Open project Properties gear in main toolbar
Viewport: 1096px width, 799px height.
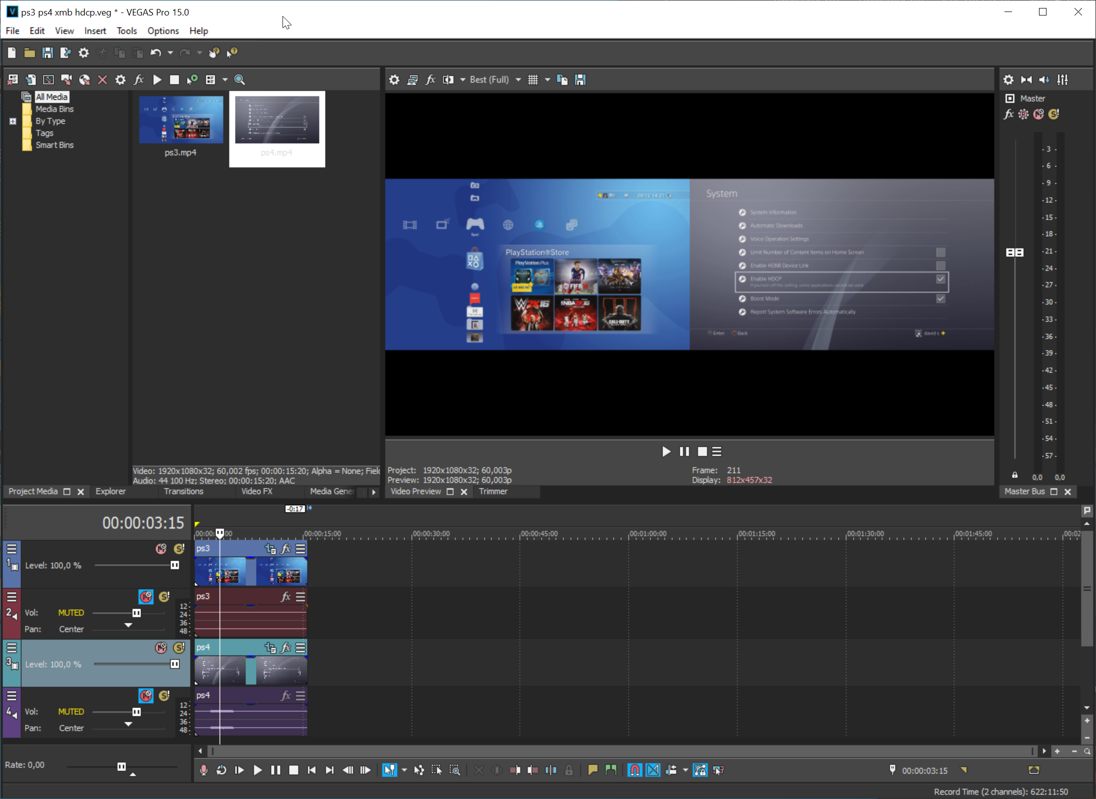point(83,52)
